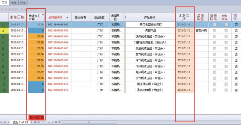Viewport: 241px width, 125px height.
Task: Delete current record with minus icon
Action: 46,122
